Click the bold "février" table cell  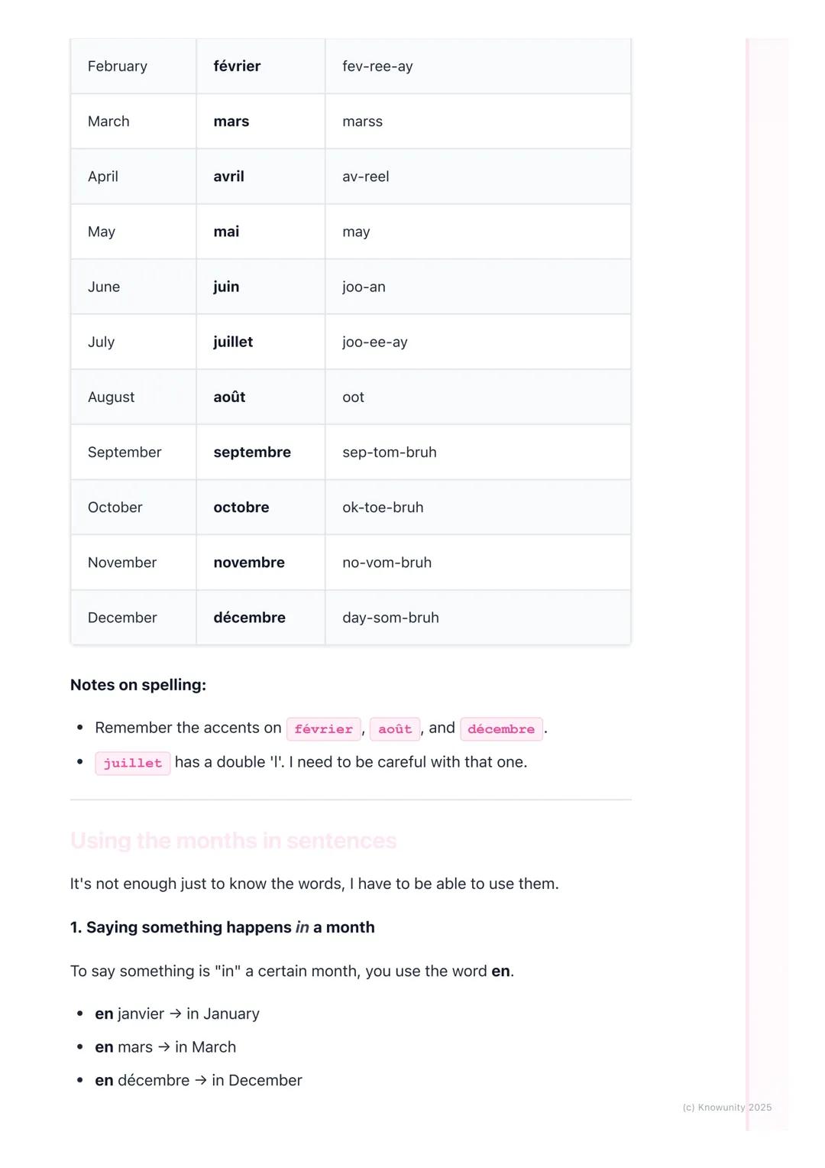(x=237, y=67)
